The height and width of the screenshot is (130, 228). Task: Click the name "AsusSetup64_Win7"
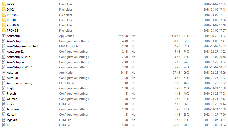pyautogui.click(x=19, y=67)
